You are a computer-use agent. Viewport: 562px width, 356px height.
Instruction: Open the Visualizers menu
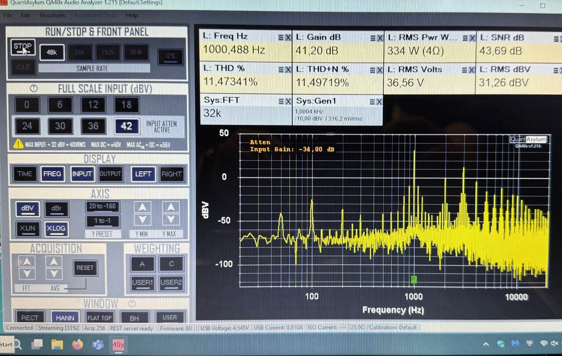point(52,15)
